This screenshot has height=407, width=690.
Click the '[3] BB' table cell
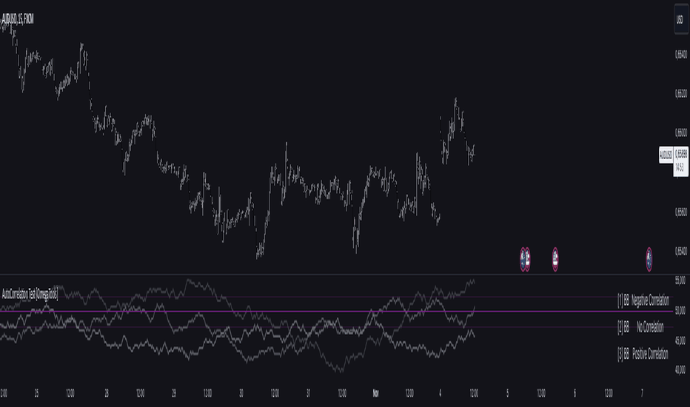pos(623,353)
